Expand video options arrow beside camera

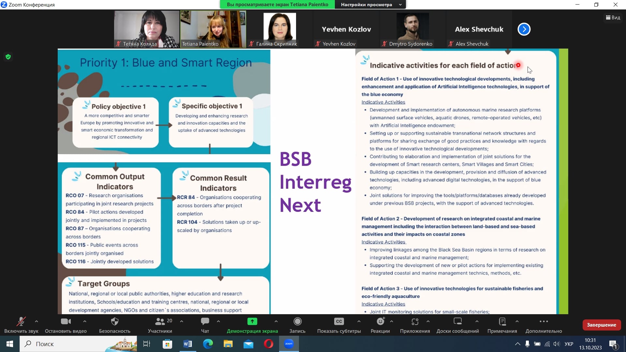click(85, 321)
